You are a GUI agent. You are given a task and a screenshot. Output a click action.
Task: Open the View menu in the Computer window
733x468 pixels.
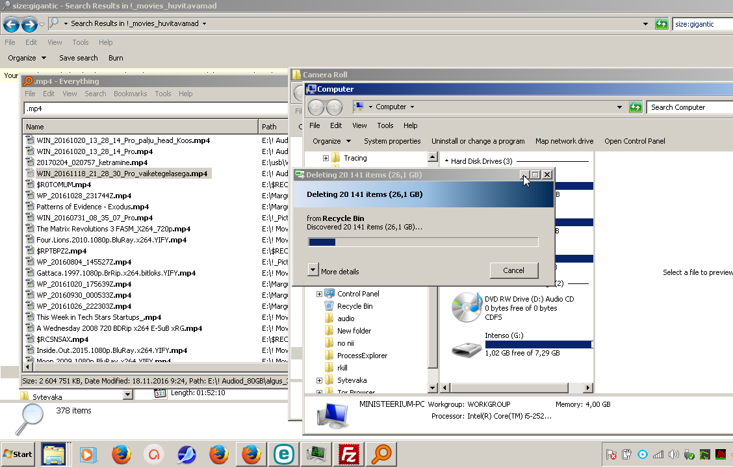[x=359, y=125]
